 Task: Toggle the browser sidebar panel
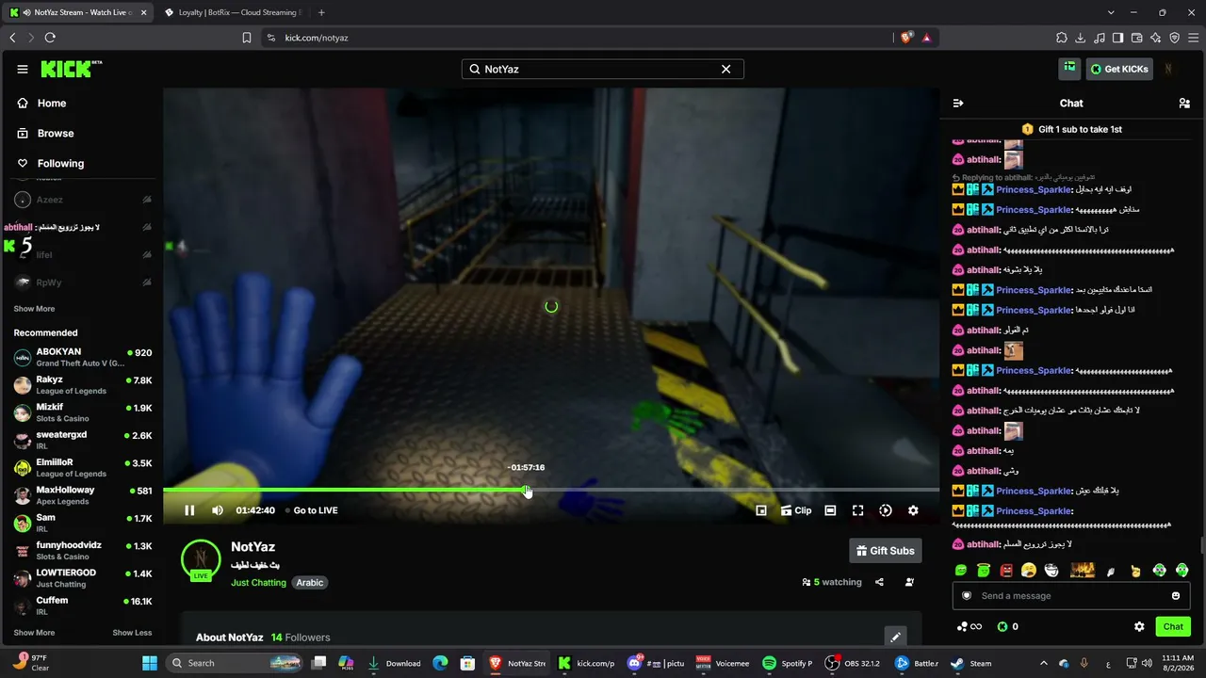click(x=1118, y=38)
